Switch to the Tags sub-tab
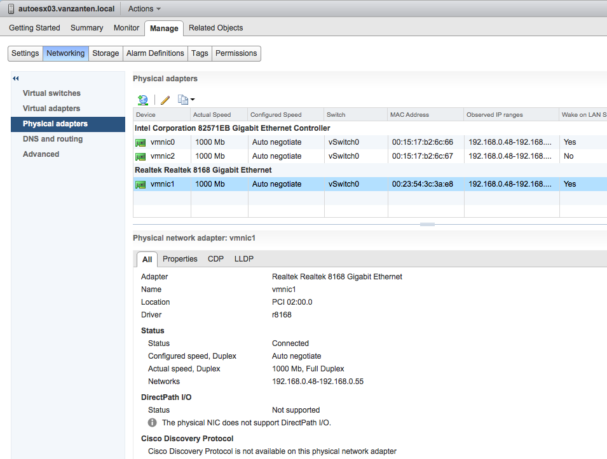 tap(200, 53)
